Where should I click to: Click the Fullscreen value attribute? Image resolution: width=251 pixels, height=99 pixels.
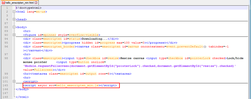[43, 70]
